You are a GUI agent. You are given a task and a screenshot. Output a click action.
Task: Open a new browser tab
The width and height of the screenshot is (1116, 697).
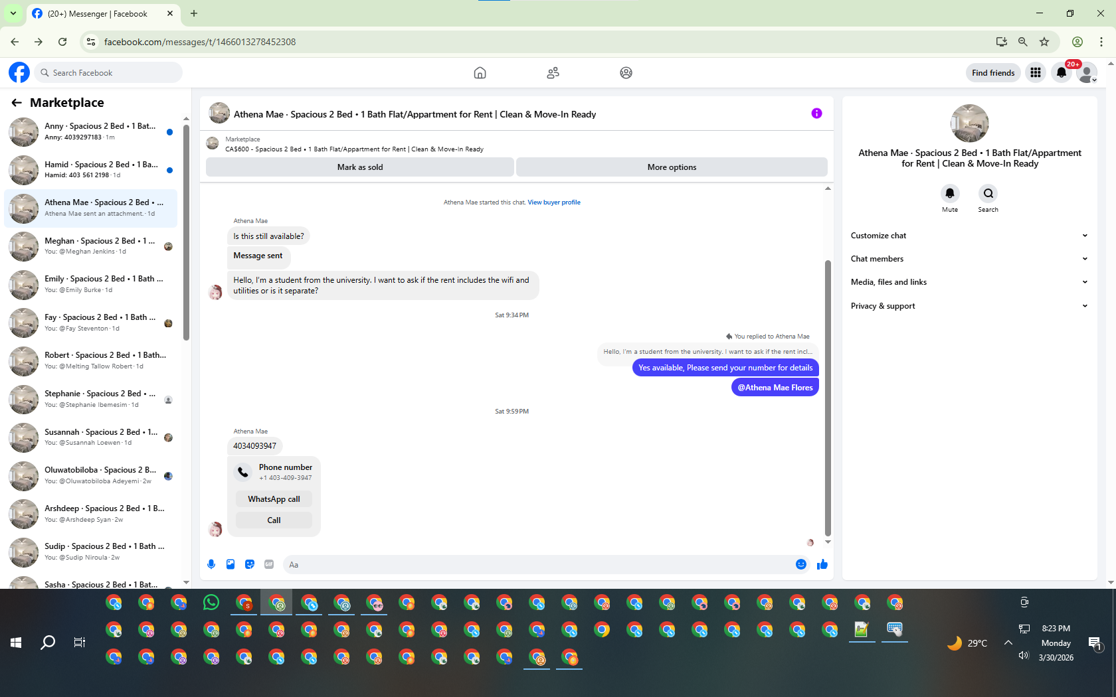(194, 13)
